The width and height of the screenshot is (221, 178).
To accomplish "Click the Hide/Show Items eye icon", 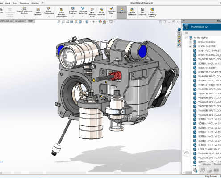I will (x=93, y=22).
